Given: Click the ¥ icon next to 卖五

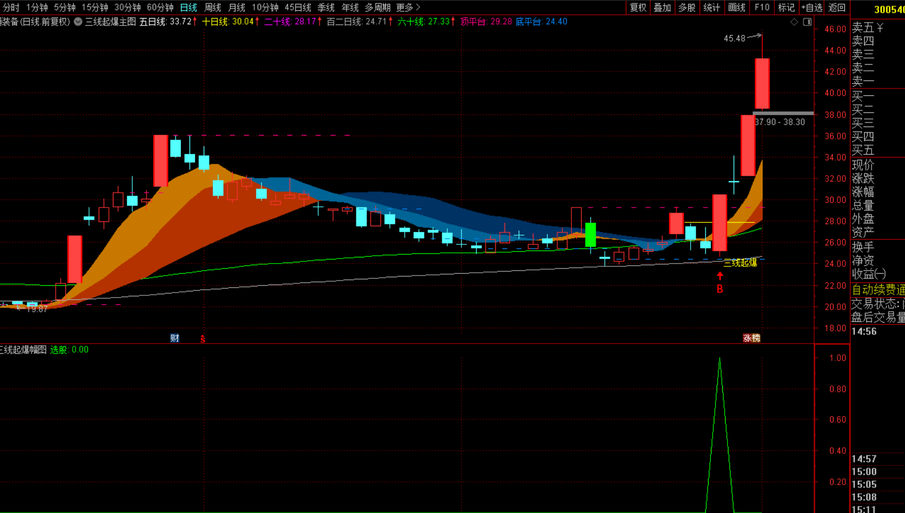Looking at the screenshot, I should [880, 27].
